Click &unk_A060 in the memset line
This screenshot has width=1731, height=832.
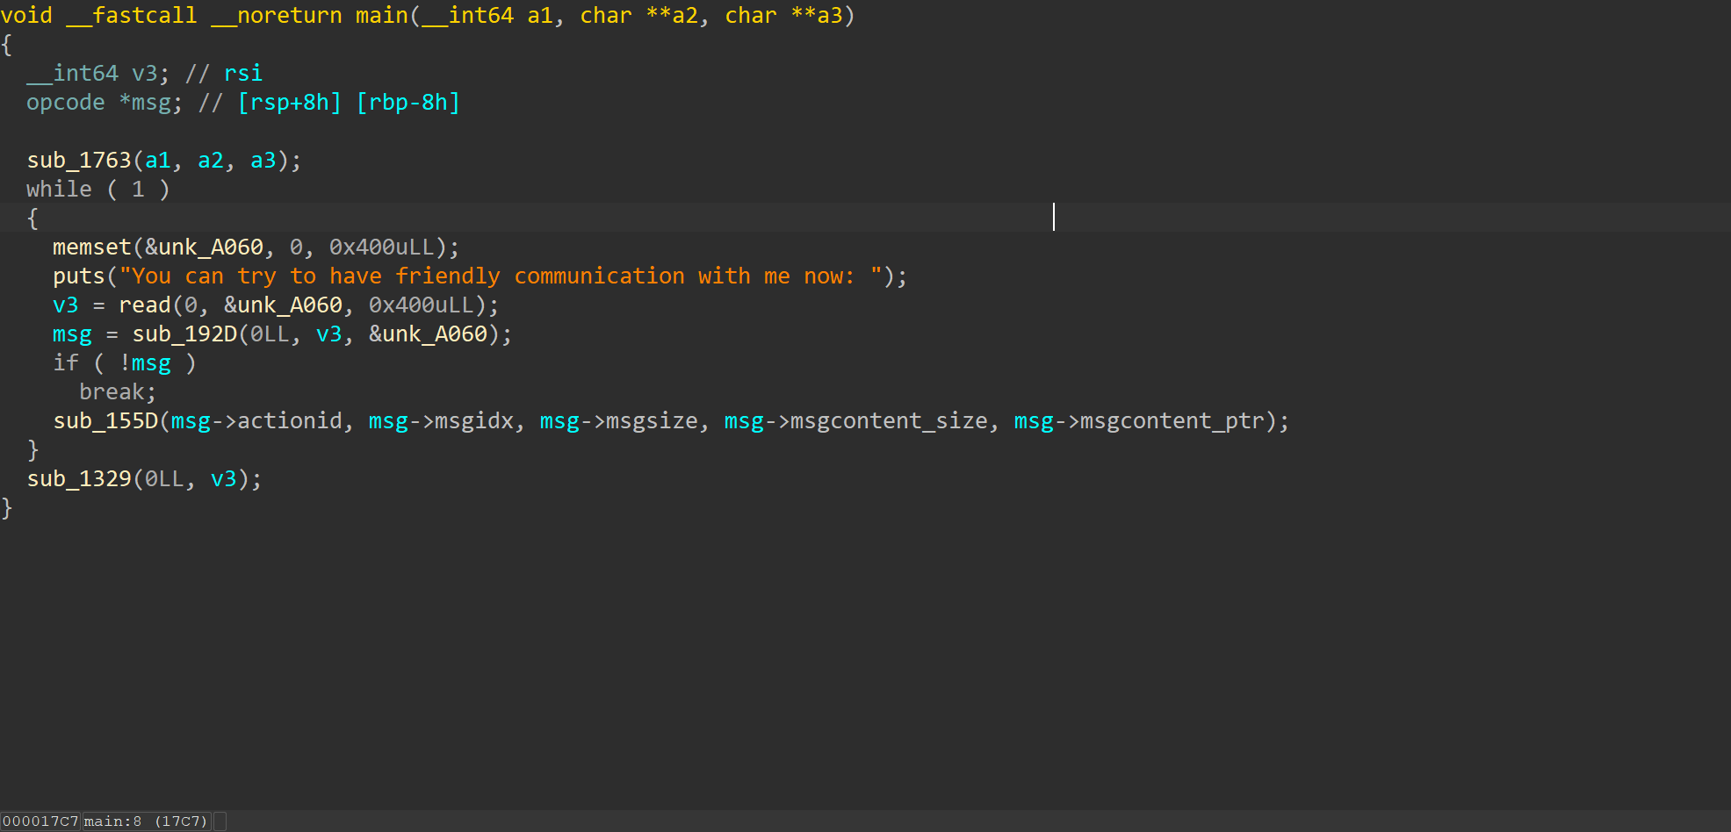pyautogui.click(x=204, y=247)
